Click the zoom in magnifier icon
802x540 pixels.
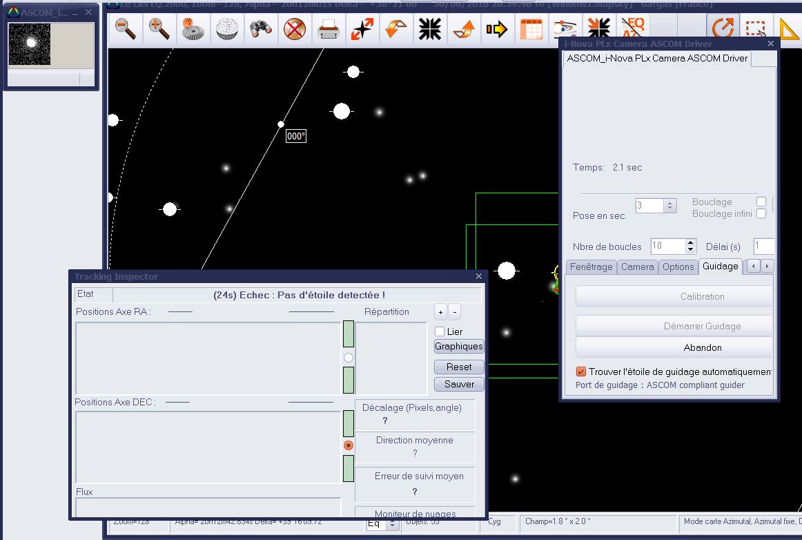159,29
